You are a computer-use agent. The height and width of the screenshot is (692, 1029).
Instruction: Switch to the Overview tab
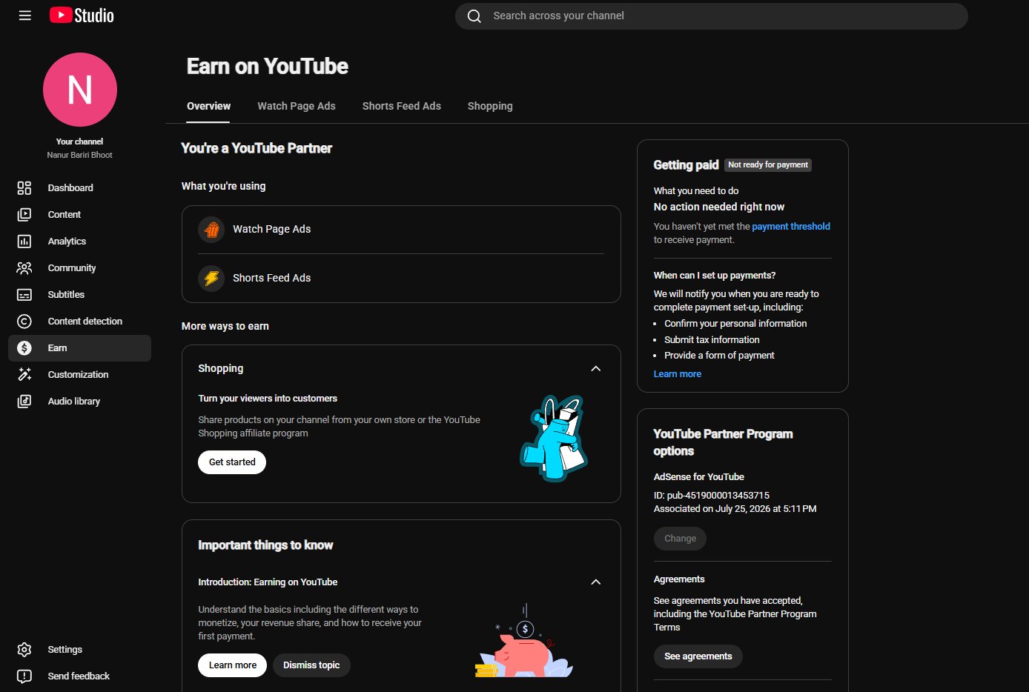(208, 106)
